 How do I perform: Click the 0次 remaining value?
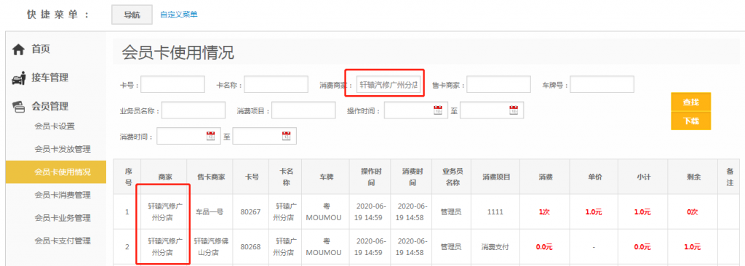(x=693, y=212)
